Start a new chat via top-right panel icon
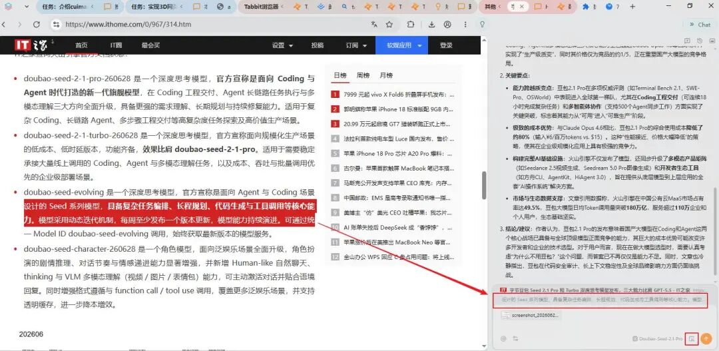This screenshot has width=719, height=351. (x=687, y=41)
